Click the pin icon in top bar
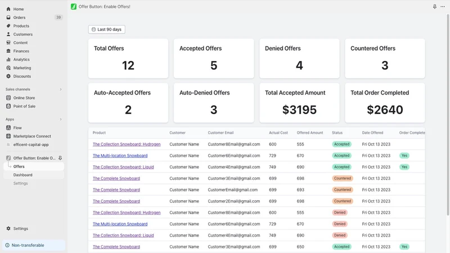Image resolution: width=450 pixels, height=253 pixels. [435, 7]
